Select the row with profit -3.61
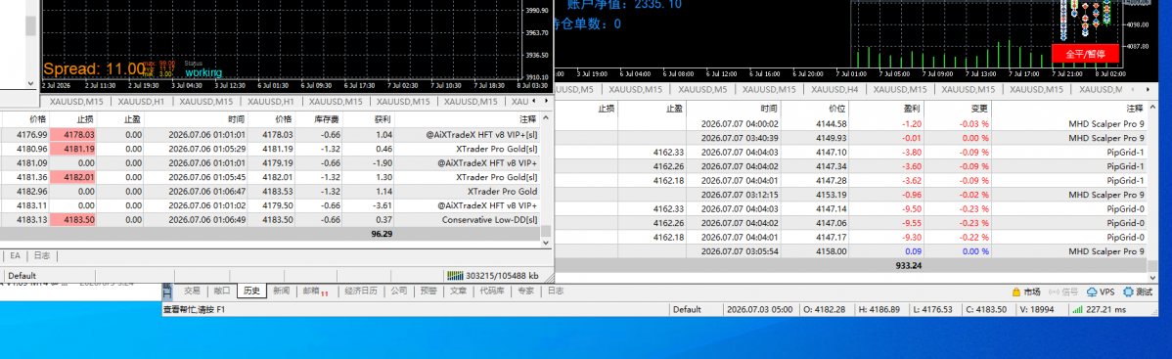Screen dimensions: 1172x359 [x=269, y=205]
